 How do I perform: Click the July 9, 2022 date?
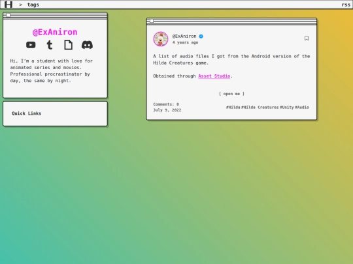click(167, 110)
